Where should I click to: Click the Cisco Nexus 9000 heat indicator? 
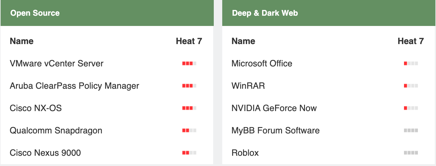tap(189, 153)
